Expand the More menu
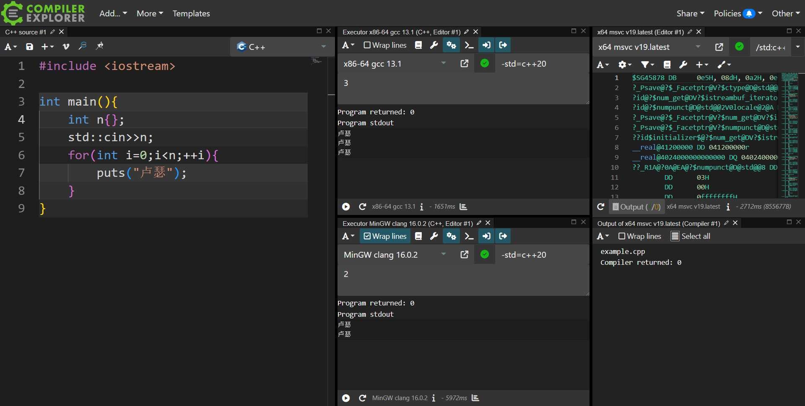Viewport: 805px width, 406px height. pyautogui.click(x=150, y=13)
